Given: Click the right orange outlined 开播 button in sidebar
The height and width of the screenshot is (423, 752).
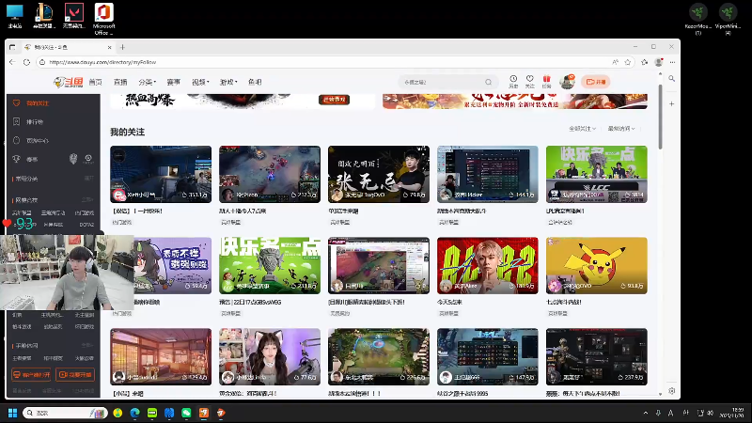Looking at the screenshot, I should [75, 374].
